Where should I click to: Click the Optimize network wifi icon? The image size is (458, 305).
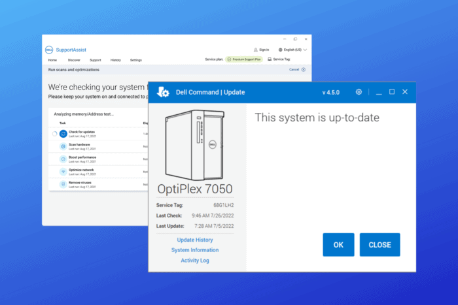click(x=63, y=172)
